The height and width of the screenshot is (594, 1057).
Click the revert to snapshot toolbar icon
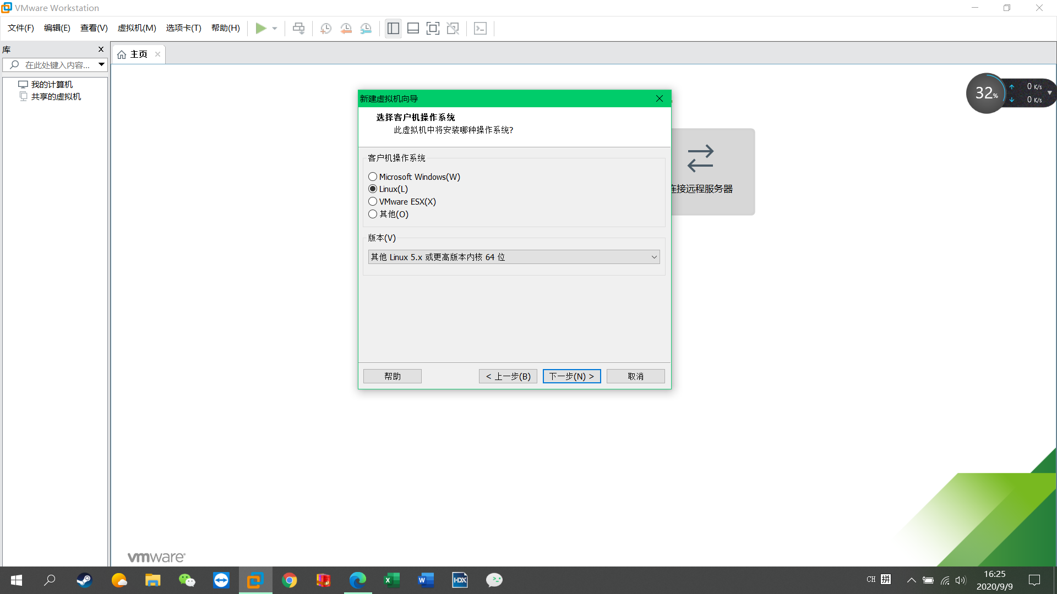click(x=346, y=28)
